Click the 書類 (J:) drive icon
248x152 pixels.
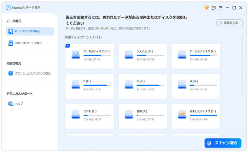coord(129,114)
